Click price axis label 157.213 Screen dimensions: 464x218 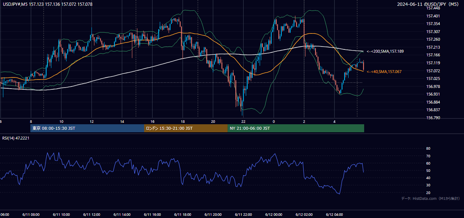click(434, 47)
